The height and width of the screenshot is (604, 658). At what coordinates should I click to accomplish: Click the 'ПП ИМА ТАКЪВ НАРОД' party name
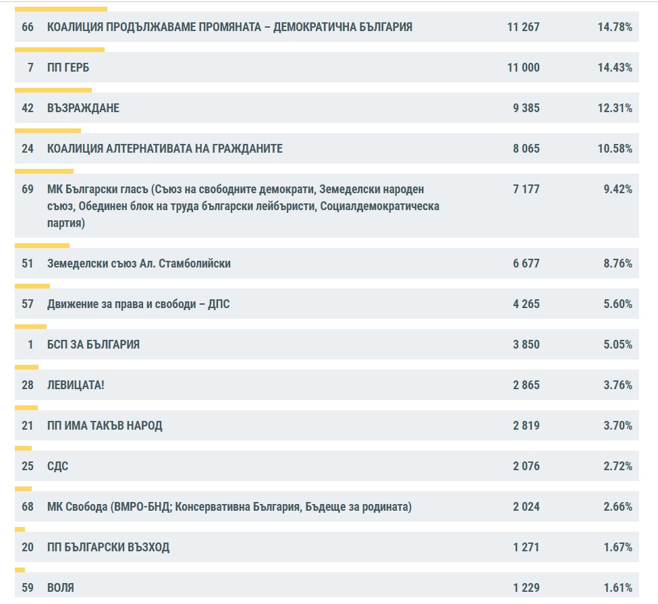point(105,426)
